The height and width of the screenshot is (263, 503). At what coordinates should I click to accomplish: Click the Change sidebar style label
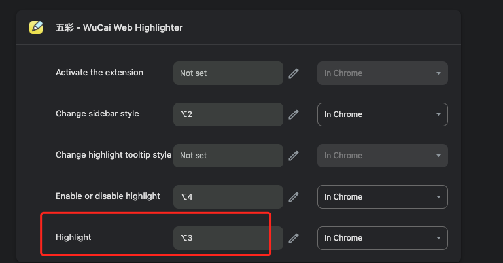click(x=97, y=114)
